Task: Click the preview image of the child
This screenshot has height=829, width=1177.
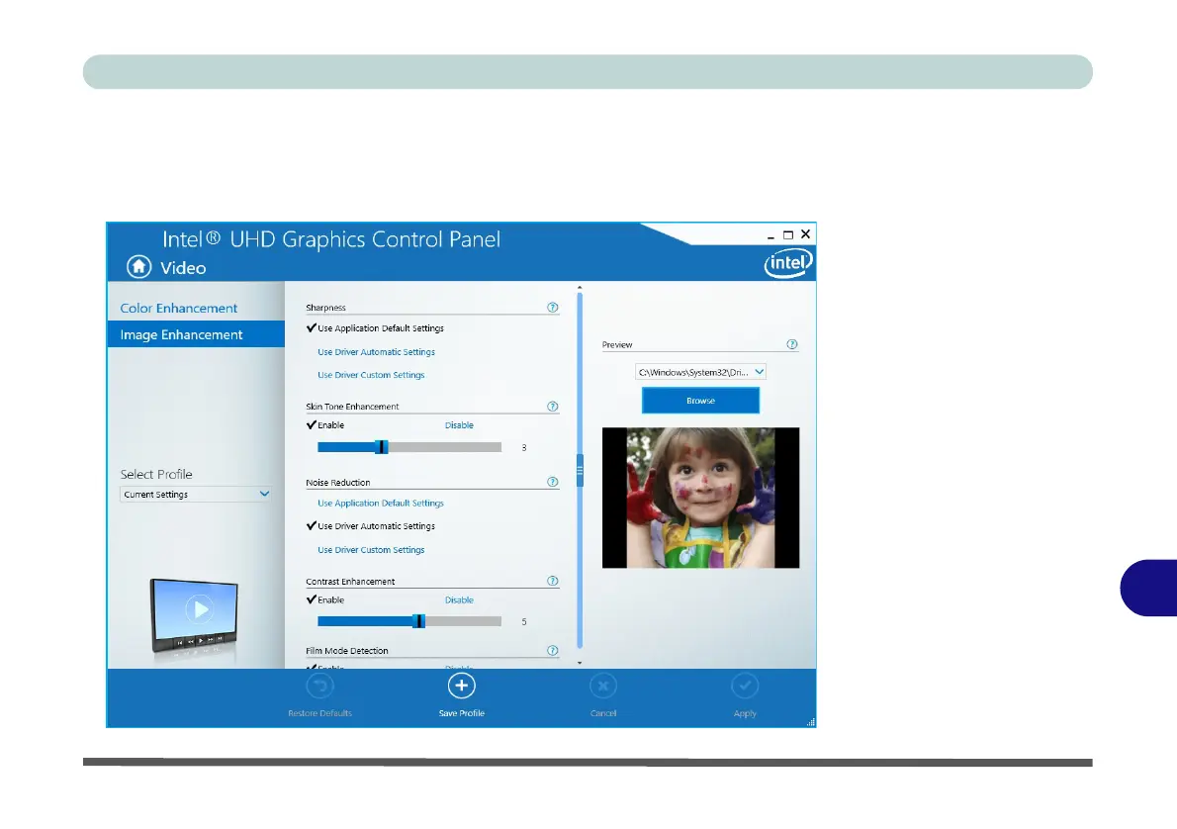Action: point(700,498)
